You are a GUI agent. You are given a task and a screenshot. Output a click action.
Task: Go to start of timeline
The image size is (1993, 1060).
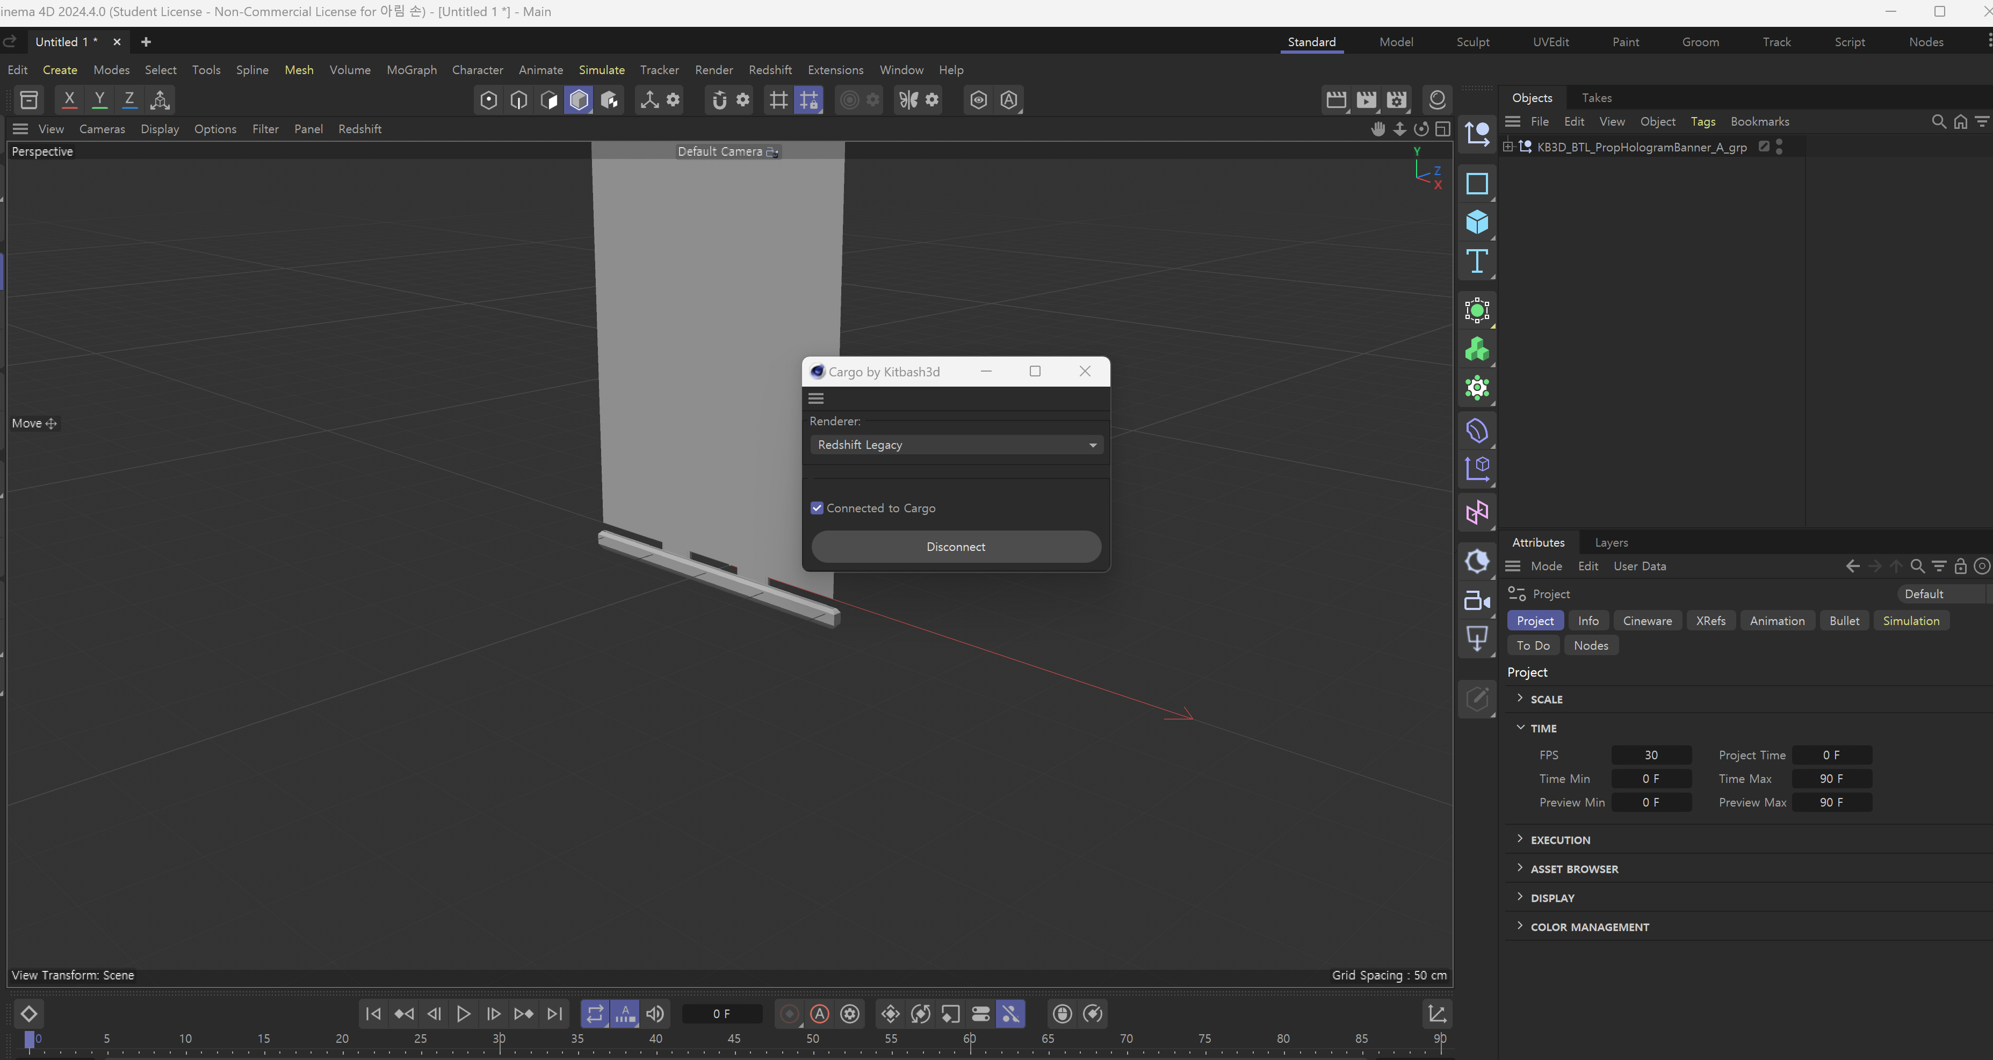tap(373, 1014)
